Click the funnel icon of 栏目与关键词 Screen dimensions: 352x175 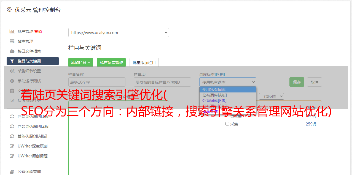pyautogui.click(x=12, y=61)
